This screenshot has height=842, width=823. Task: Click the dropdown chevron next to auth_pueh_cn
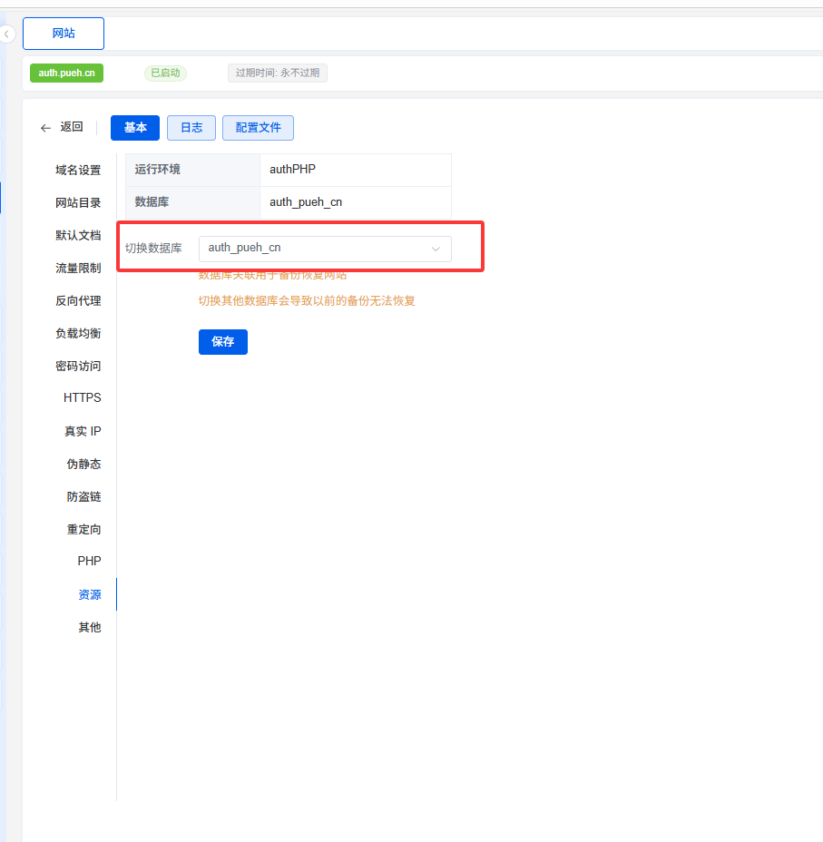coord(436,249)
